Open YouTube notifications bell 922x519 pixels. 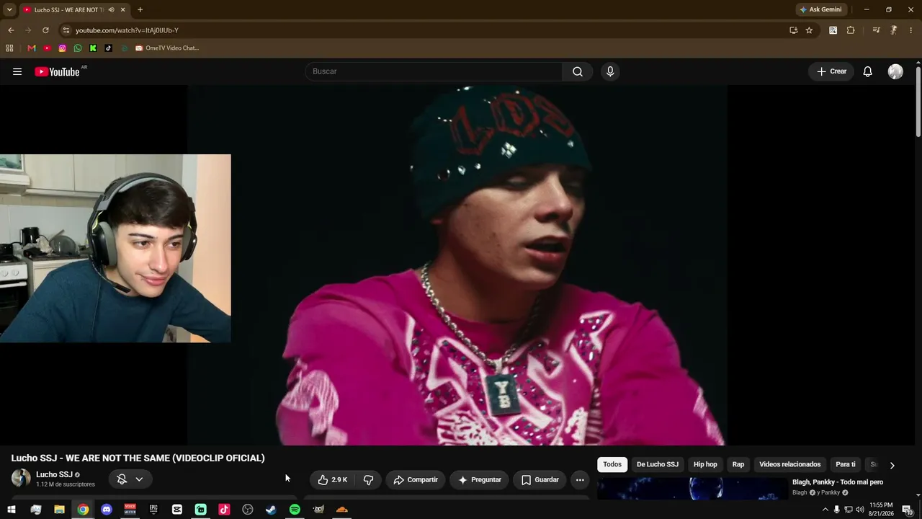868,71
